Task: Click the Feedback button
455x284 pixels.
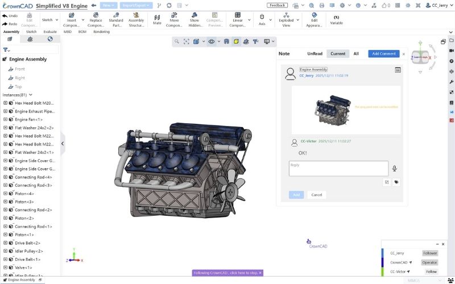Action: pyautogui.click(x=277, y=5)
